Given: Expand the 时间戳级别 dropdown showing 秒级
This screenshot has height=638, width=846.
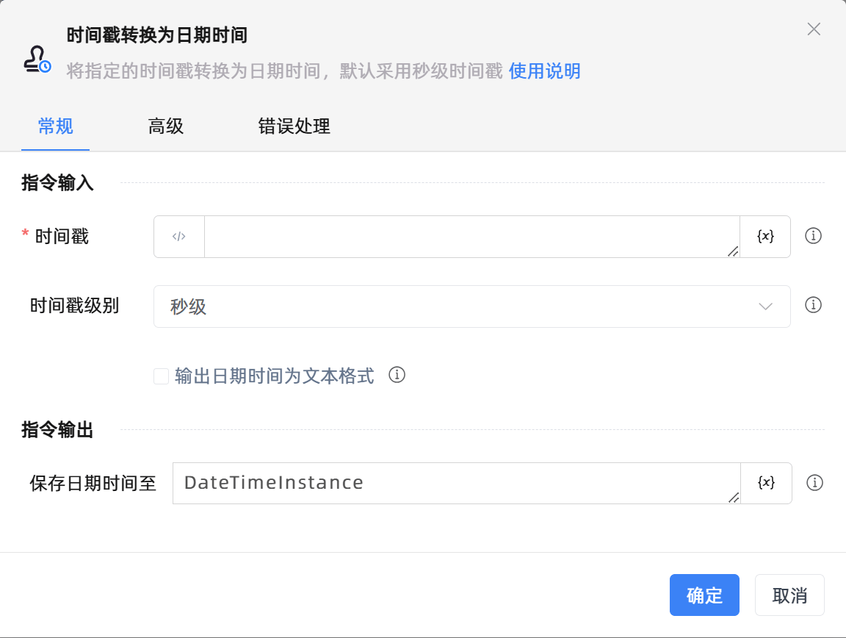Looking at the screenshot, I should point(471,307).
